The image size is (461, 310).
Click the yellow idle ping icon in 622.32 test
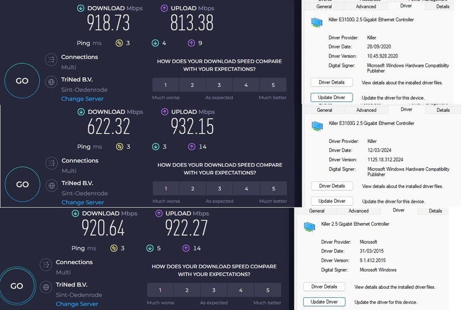[x=119, y=146]
